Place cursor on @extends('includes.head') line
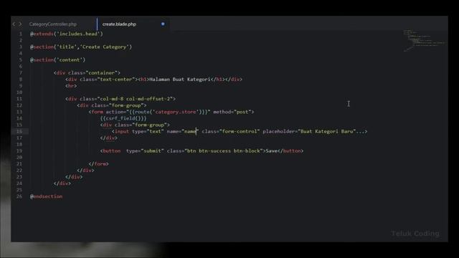Screen dimensions: 459x258 click(67, 34)
